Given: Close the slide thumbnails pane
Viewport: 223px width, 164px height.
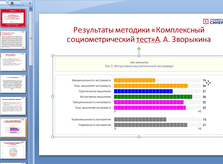Looking at the screenshot, I should coord(30,3).
